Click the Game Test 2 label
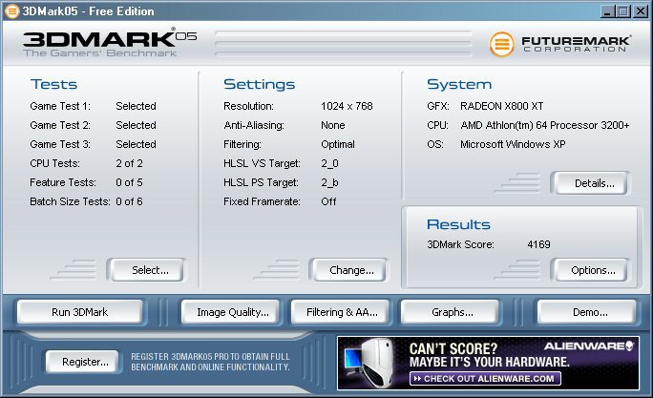 pyautogui.click(x=60, y=125)
